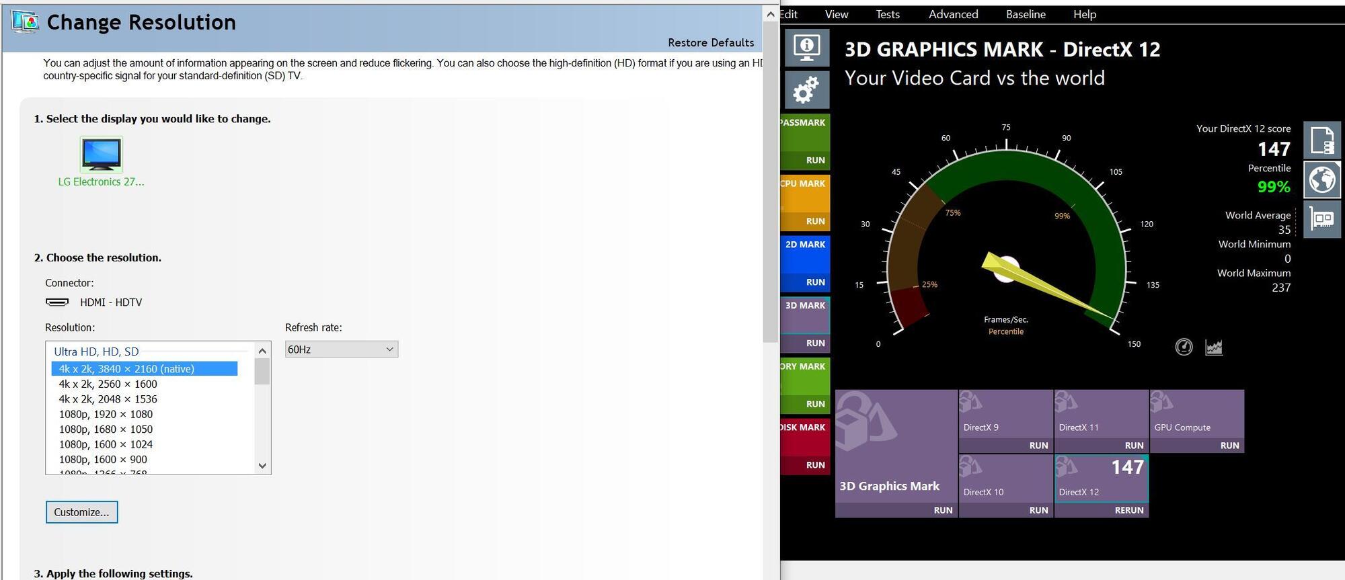
Task: Open the Baseline menu
Action: tap(1026, 14)
